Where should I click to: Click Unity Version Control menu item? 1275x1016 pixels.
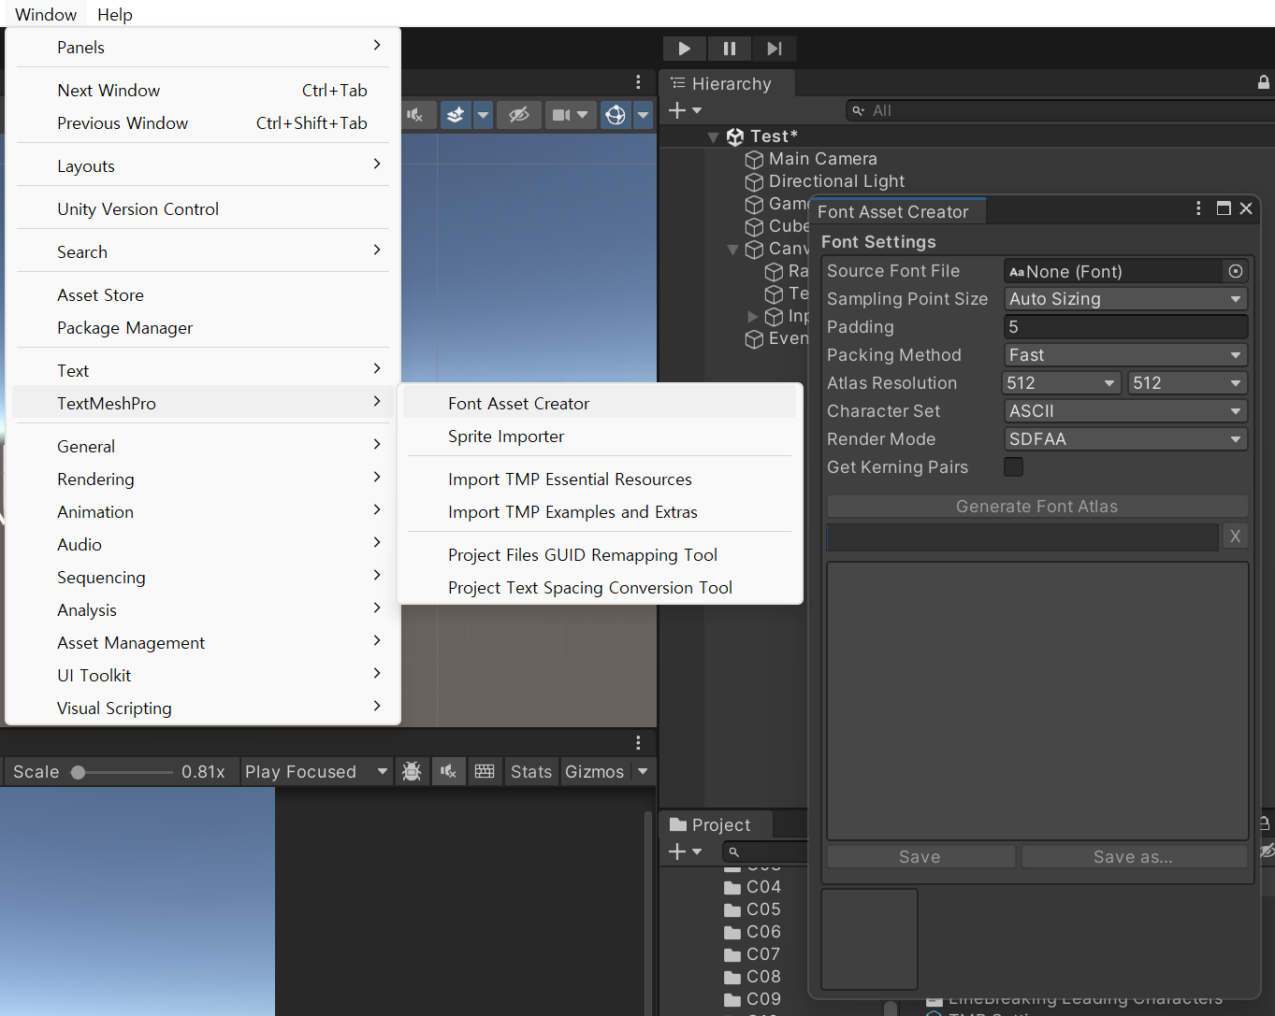[203, 209]
